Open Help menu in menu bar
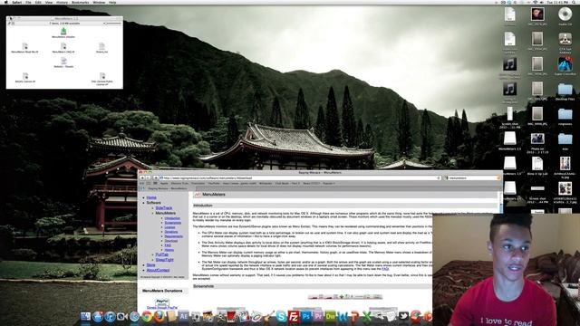This screenshot has width=580, height=326. tap(112, 2)
